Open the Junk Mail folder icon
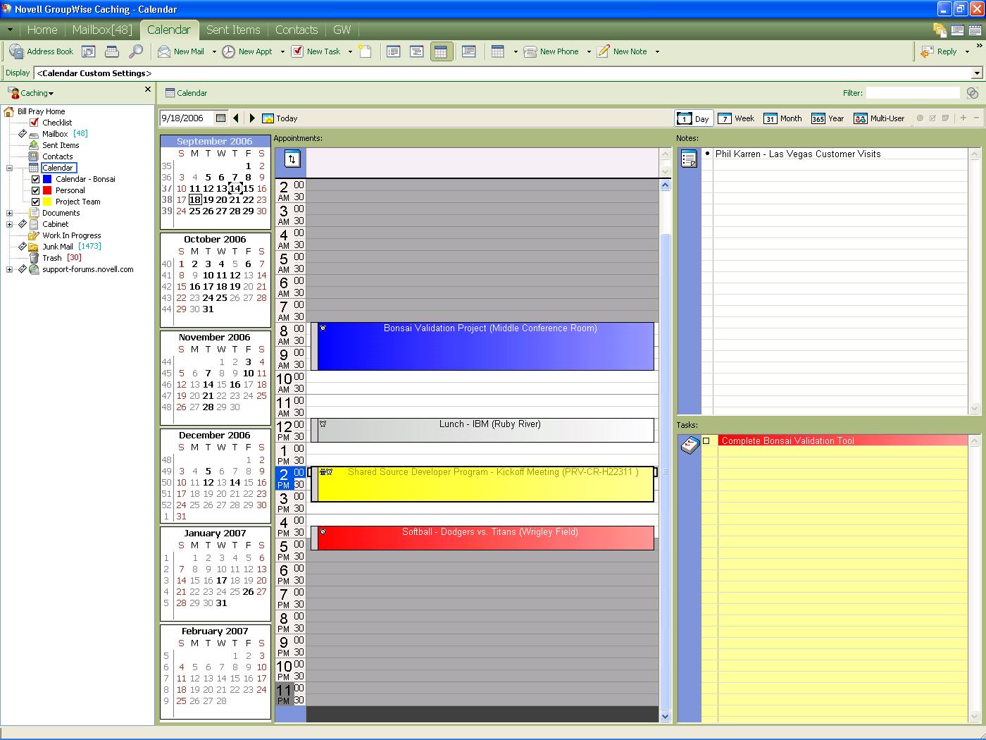Screen dimensions: 986x740 point(33,247)
